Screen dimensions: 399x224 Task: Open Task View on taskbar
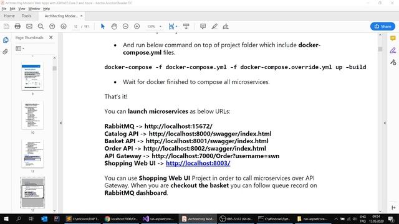31,218
